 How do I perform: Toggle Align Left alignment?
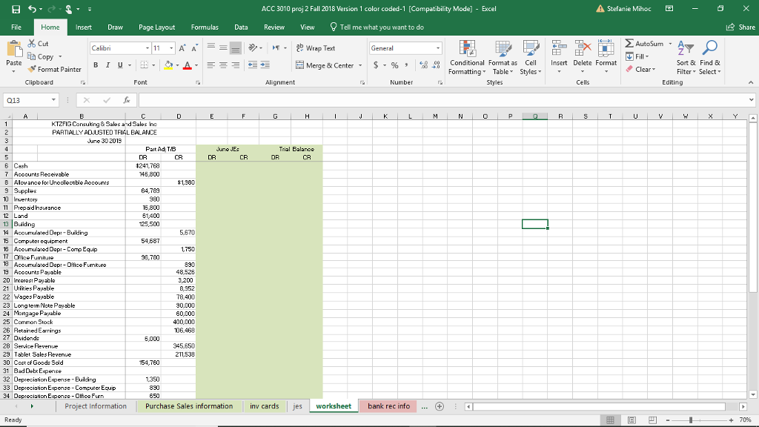pyautogui.click(x=211, y=65)
